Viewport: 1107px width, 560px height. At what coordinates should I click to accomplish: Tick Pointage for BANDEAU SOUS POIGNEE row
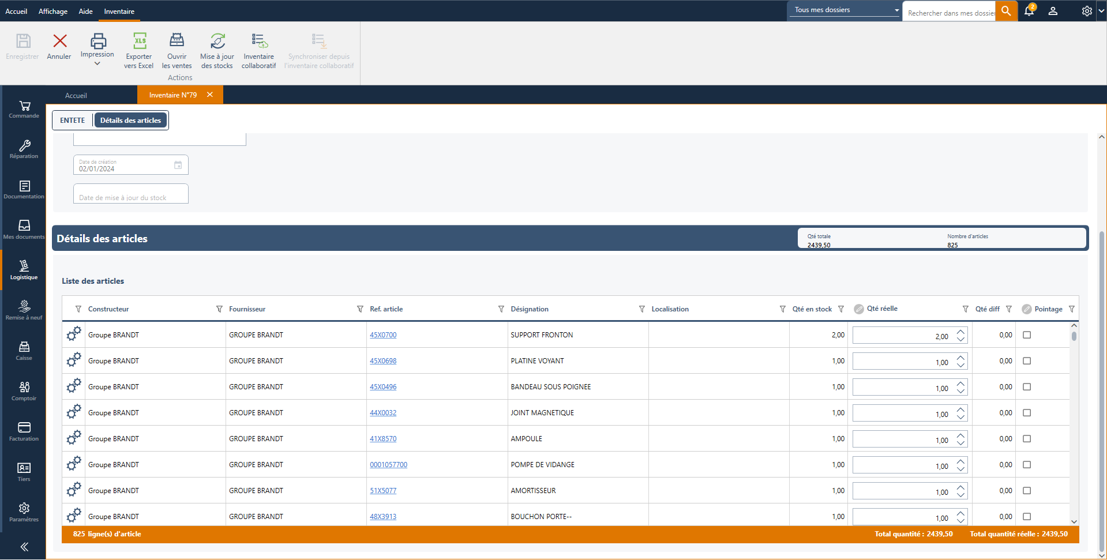tap(1027, 387)
